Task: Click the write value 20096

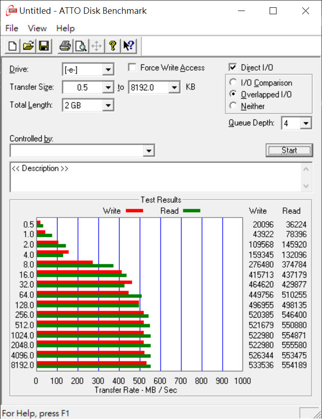Action: tap(263, 224)
